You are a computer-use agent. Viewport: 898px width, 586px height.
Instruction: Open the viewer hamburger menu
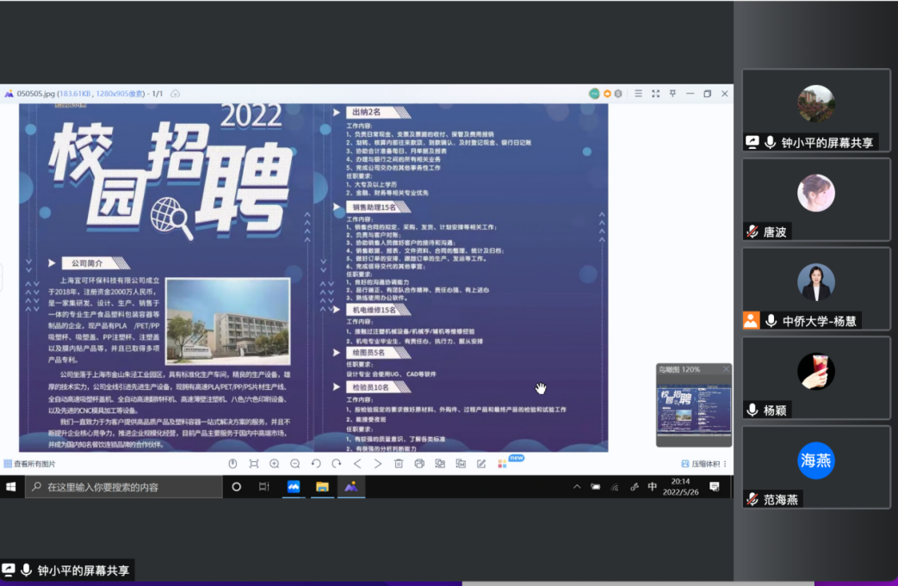[639, 94]
